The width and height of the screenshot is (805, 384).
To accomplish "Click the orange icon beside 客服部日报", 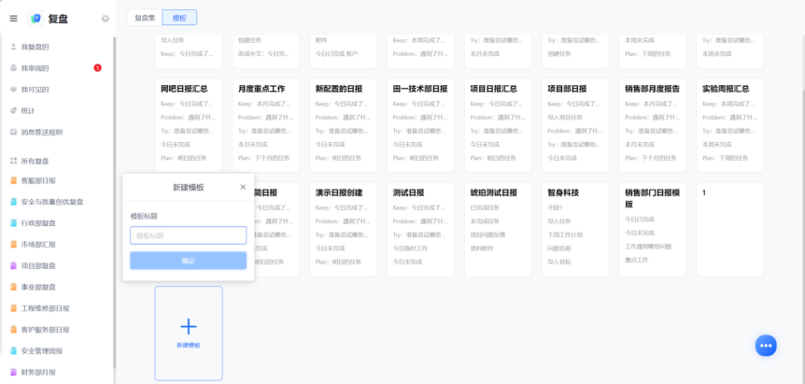I will [x=13, y=180].
